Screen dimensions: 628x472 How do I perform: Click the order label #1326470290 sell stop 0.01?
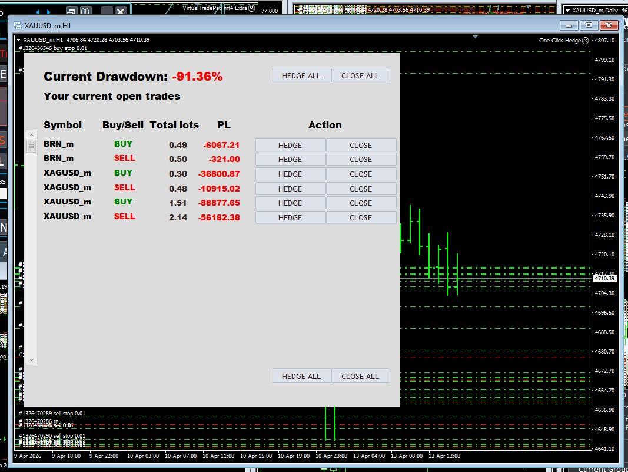pos(52,435)
